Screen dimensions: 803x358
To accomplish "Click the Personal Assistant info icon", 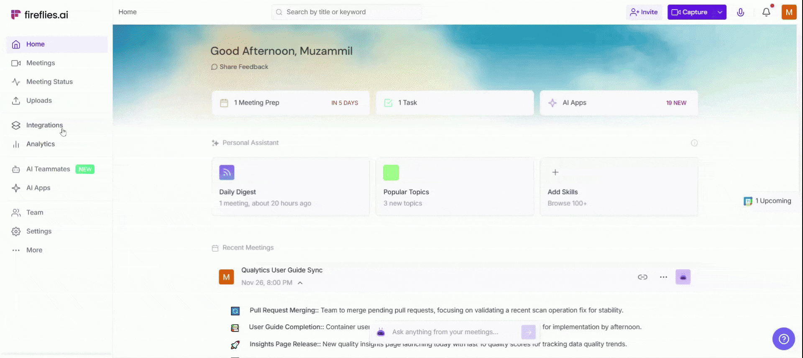I will (694, 143).
